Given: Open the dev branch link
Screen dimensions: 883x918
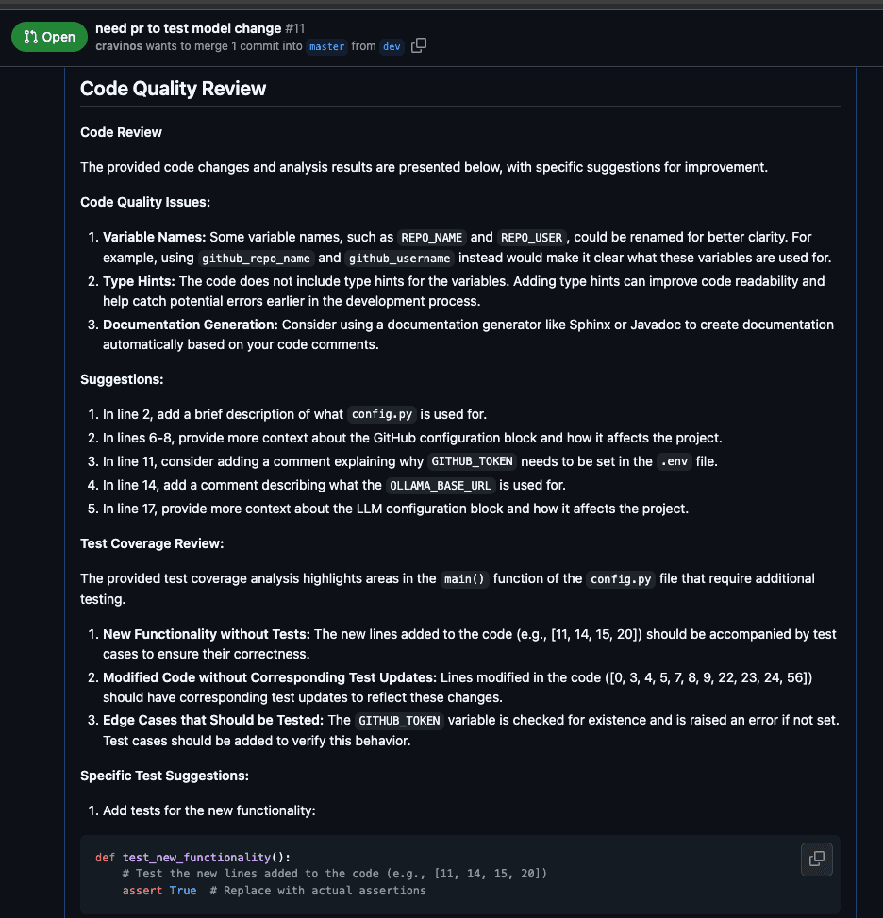Looking at the screenshot, I should (x=392, y=46).
